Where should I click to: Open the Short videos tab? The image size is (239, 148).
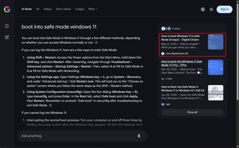(x=63, y=9)
